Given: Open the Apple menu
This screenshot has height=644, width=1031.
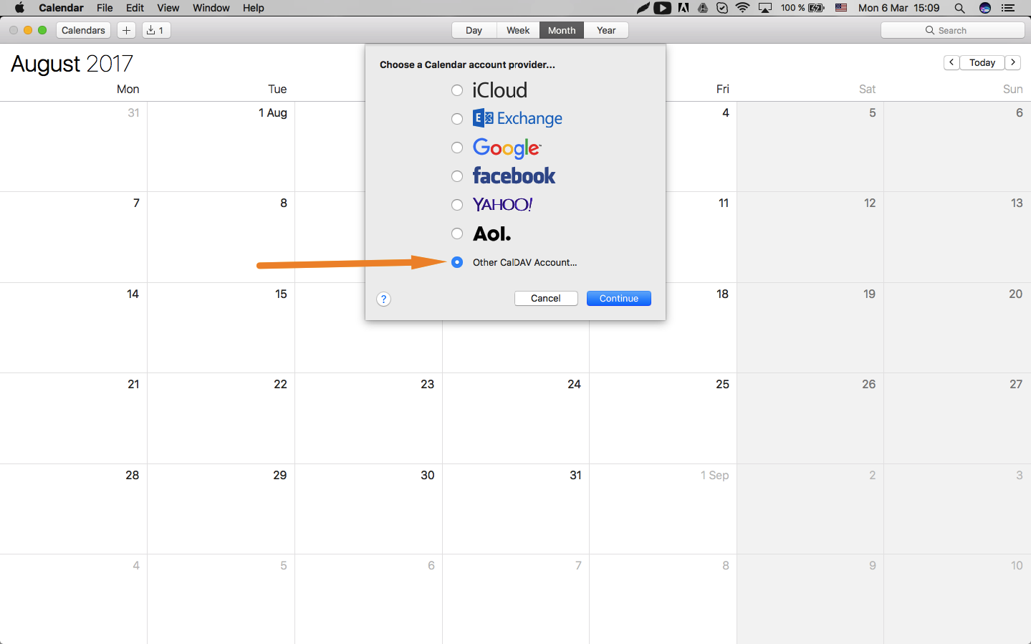Looking at the screenshot, I should point(19,8).
